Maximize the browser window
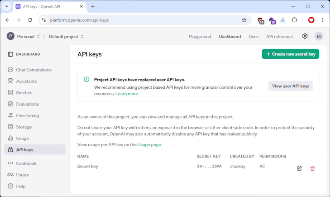Image resolution: width=330 pixels, height=197 pixels. coord(308,6)
